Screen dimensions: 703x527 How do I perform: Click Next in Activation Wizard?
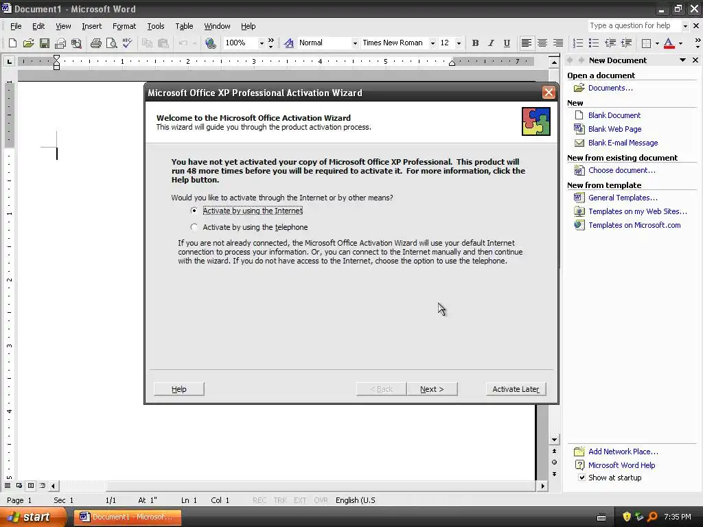click(x=433, y=389)
